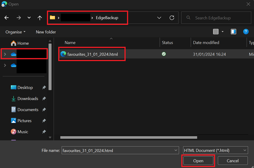Viewport: 254px width, 168px height.
Task: Expand the first OneDrive tree node
Action: coord(5,54)
